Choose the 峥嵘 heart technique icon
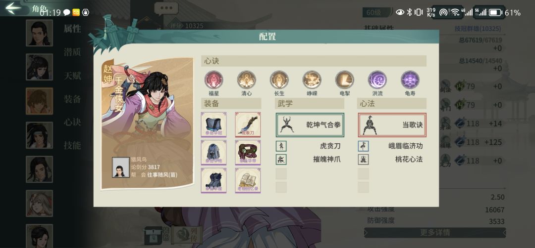The width and height of the screenshot is (535, 248). pyautogui.click(x=312, y=80)
